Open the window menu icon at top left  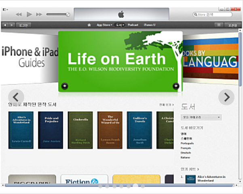click(5, 10)
